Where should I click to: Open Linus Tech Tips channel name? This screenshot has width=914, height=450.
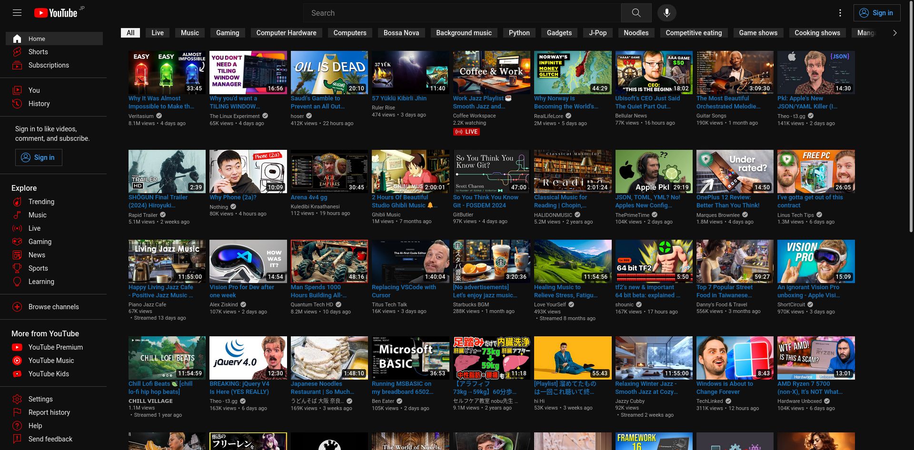point(795,215)
